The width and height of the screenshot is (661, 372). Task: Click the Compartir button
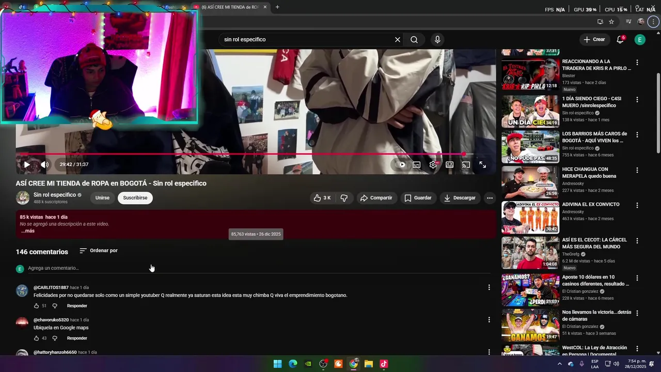[x=376, y=198]
